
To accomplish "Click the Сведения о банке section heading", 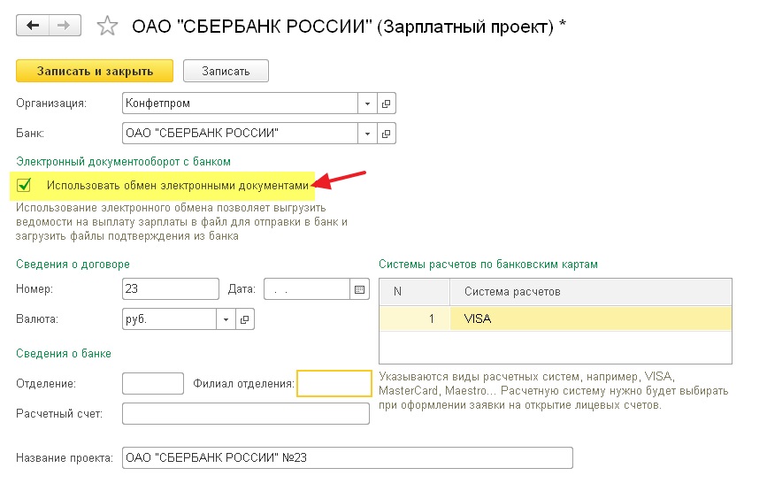I will 64,354.
